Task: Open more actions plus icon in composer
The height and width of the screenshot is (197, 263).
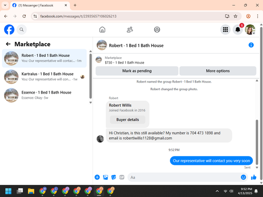Action: pyautogui.click(x=97, y=177)
